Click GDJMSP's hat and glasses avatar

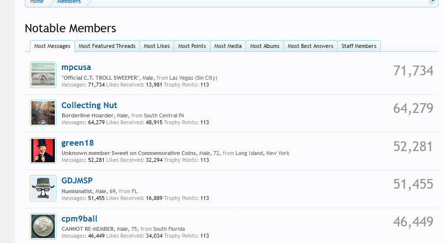click(43, 188)
